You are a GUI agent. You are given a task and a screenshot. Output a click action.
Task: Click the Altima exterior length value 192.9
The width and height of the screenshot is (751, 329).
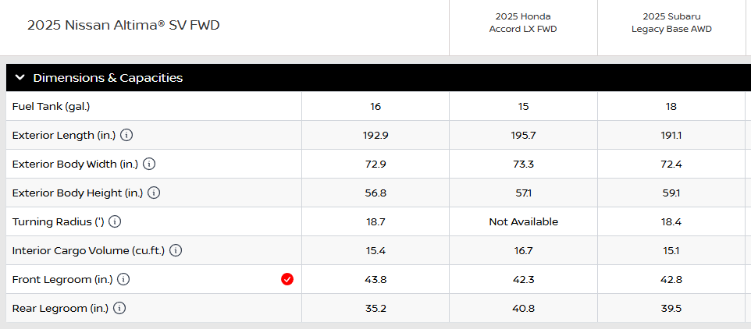(x=375, y=135)
